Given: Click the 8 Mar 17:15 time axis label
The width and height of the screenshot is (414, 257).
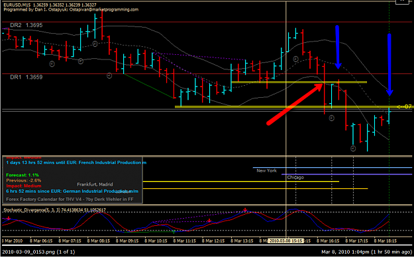Looking at the screenshot, I should click(357, 241).
